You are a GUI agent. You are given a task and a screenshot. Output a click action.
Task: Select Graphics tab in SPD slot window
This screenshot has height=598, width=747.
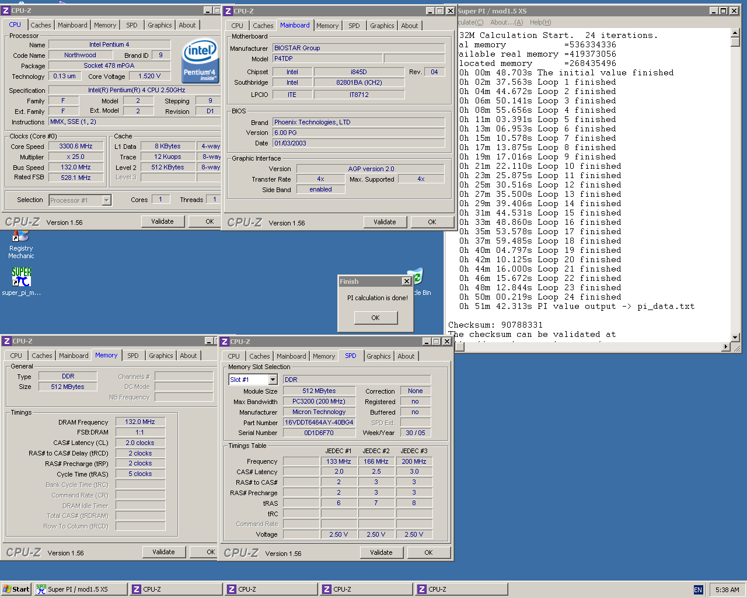[378, 356]
